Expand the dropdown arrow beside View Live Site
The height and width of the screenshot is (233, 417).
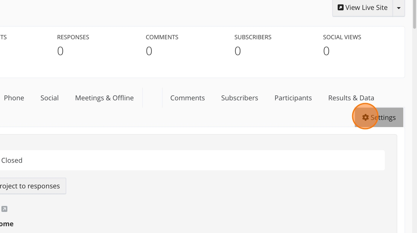tap(398, 8)
